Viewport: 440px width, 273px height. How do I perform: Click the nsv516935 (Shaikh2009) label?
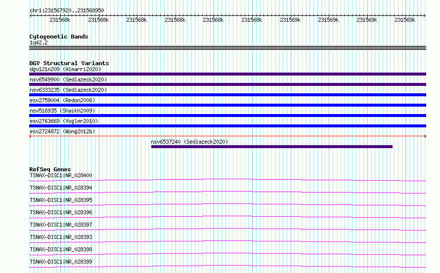62,111
